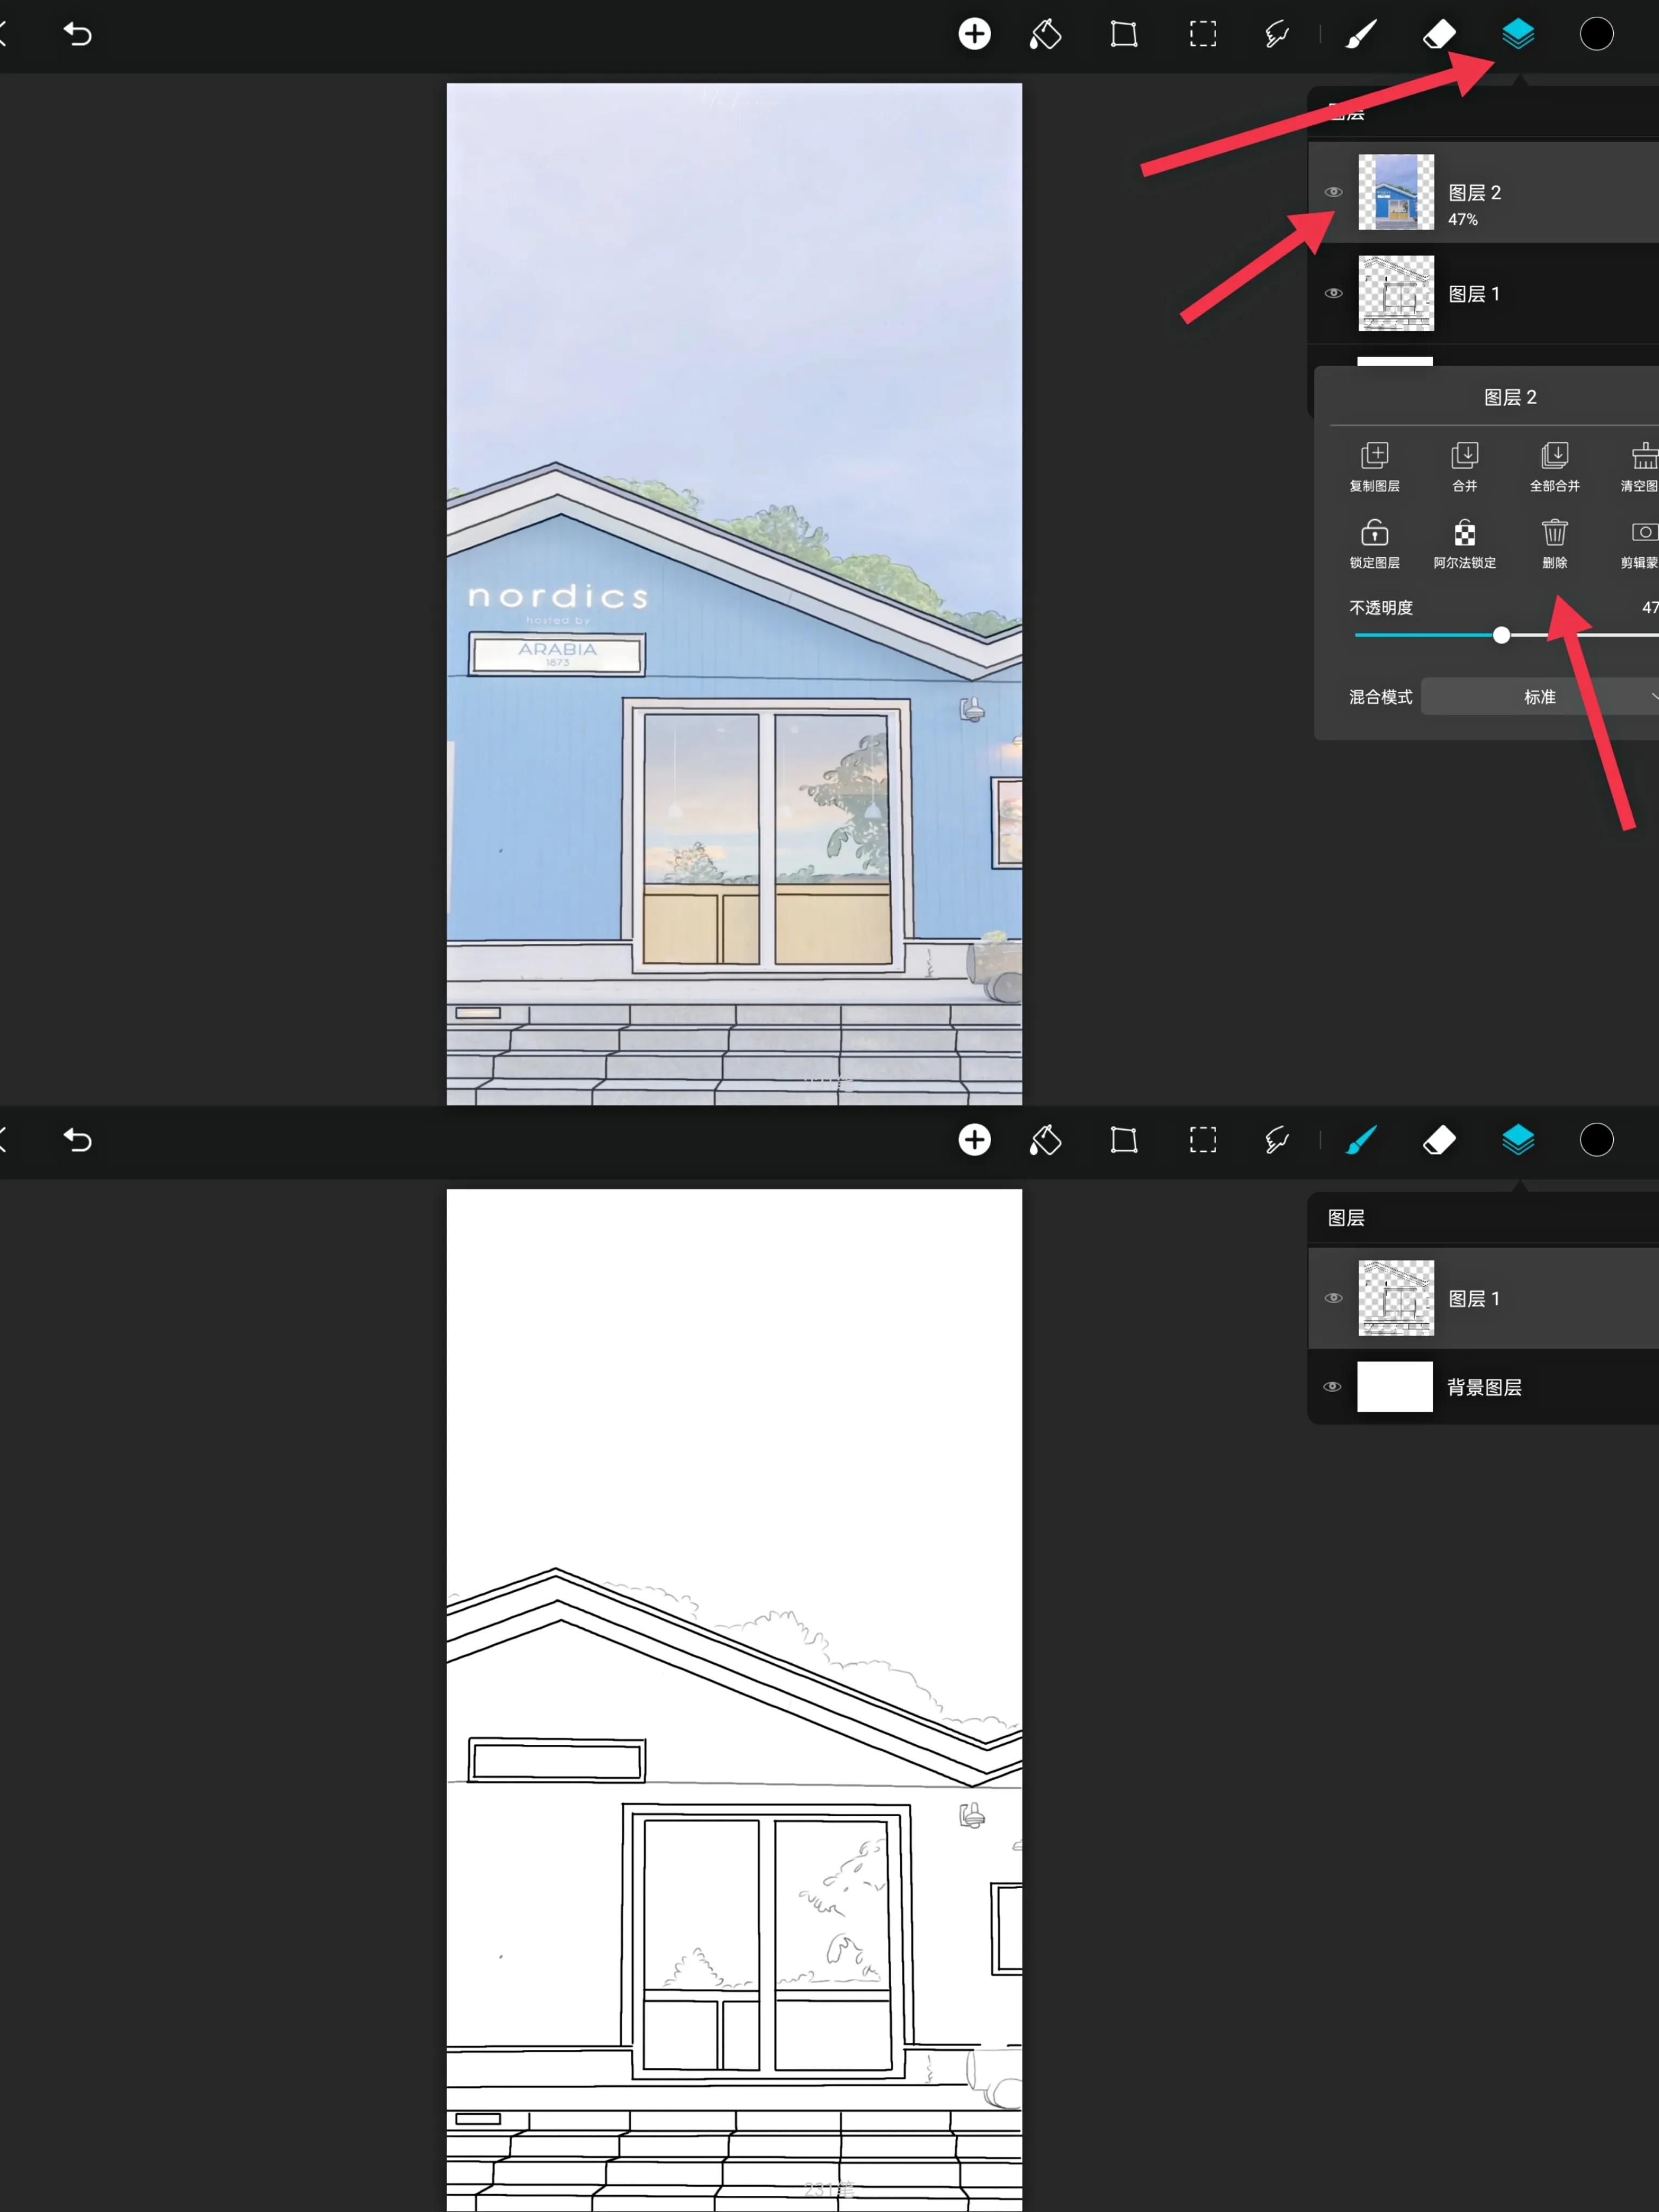Tap the plus add button in top toolbar

[974, 34]
